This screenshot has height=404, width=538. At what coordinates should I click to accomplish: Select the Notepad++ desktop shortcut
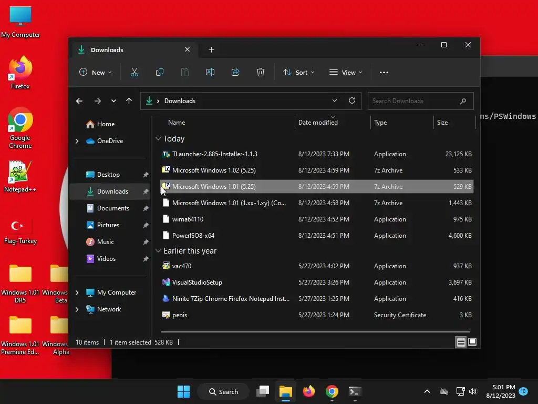click(x=20, y=177)
